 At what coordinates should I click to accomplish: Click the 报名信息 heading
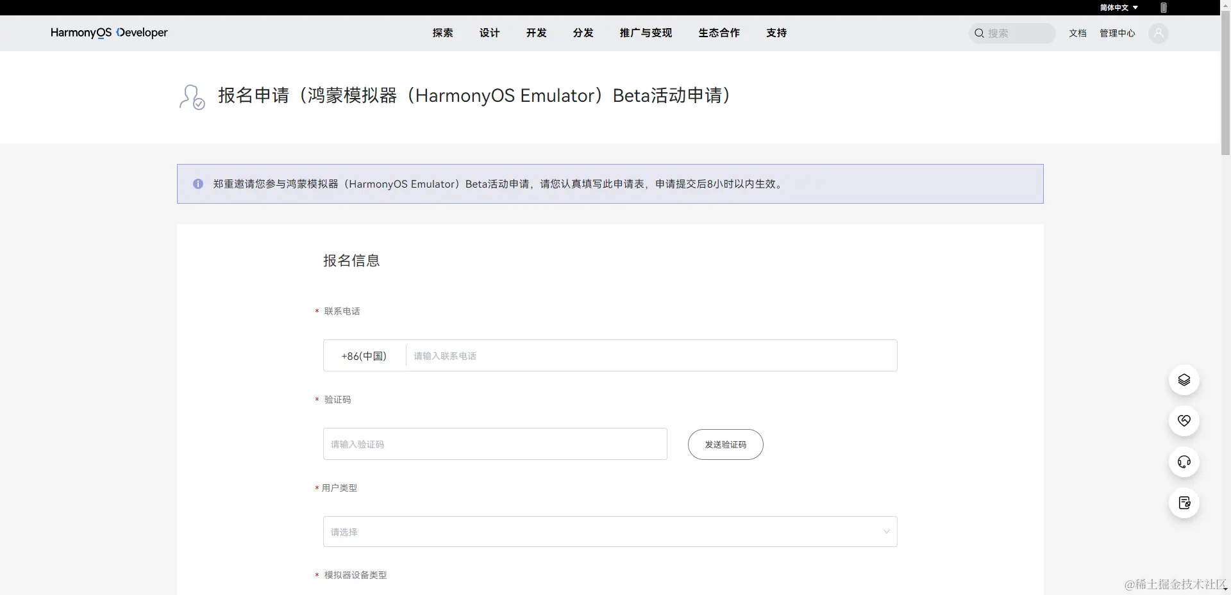[x=351, y=261]
